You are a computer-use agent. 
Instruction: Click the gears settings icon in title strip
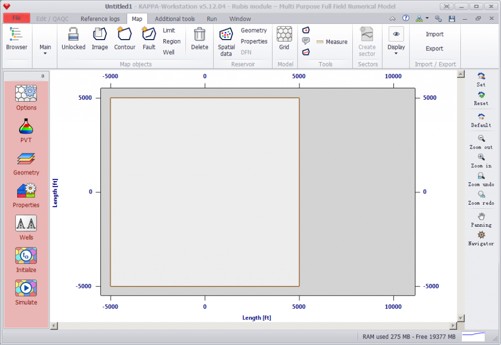pyautogui.click(x=438, y=19)
